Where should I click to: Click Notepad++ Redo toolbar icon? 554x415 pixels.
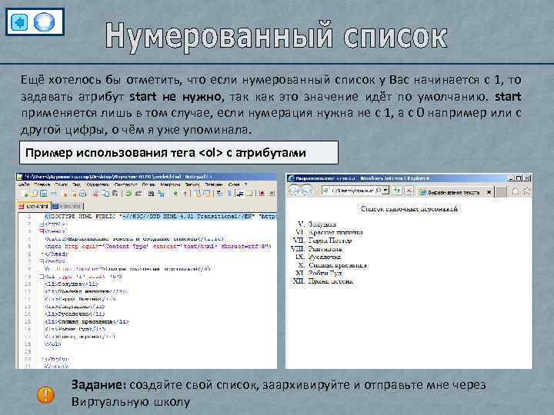pos(138,194)
